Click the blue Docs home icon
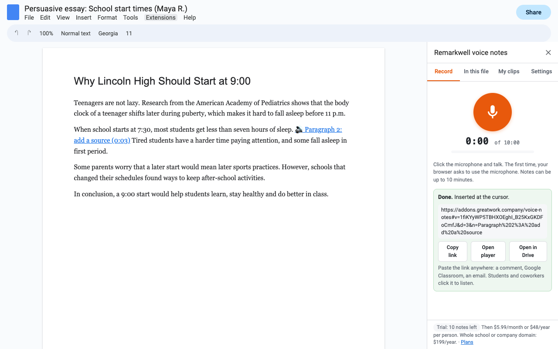This screenshot has width=558, height=349. click(x=13, y=12)
